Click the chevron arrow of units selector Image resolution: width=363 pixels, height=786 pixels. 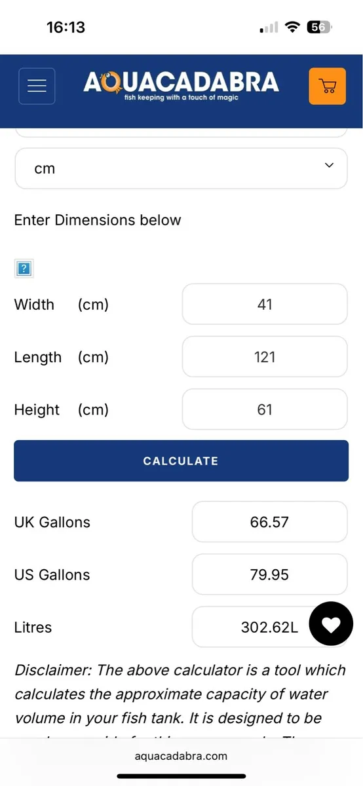[329, 166]
